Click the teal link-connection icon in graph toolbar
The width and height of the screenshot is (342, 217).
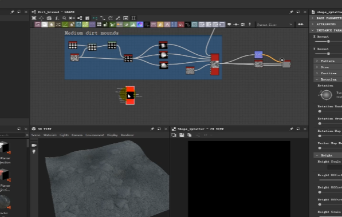95,18
